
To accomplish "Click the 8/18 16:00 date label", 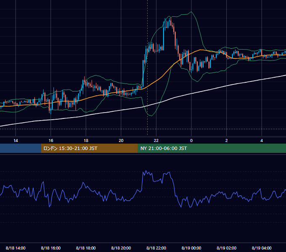I will point(51,248).
